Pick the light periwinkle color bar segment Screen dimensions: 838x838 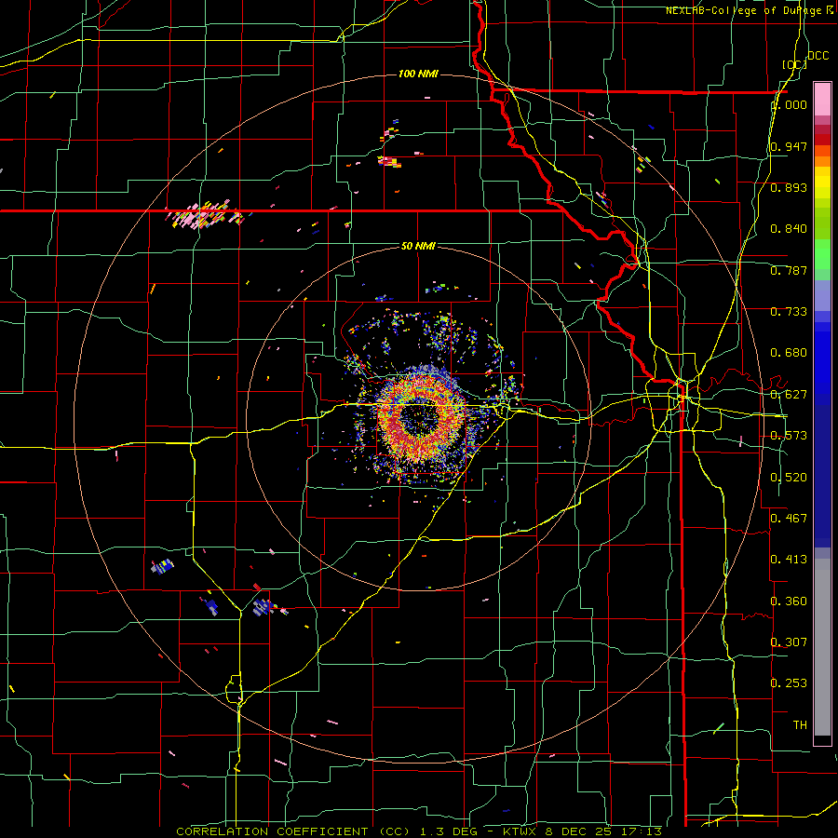point(822,295)
